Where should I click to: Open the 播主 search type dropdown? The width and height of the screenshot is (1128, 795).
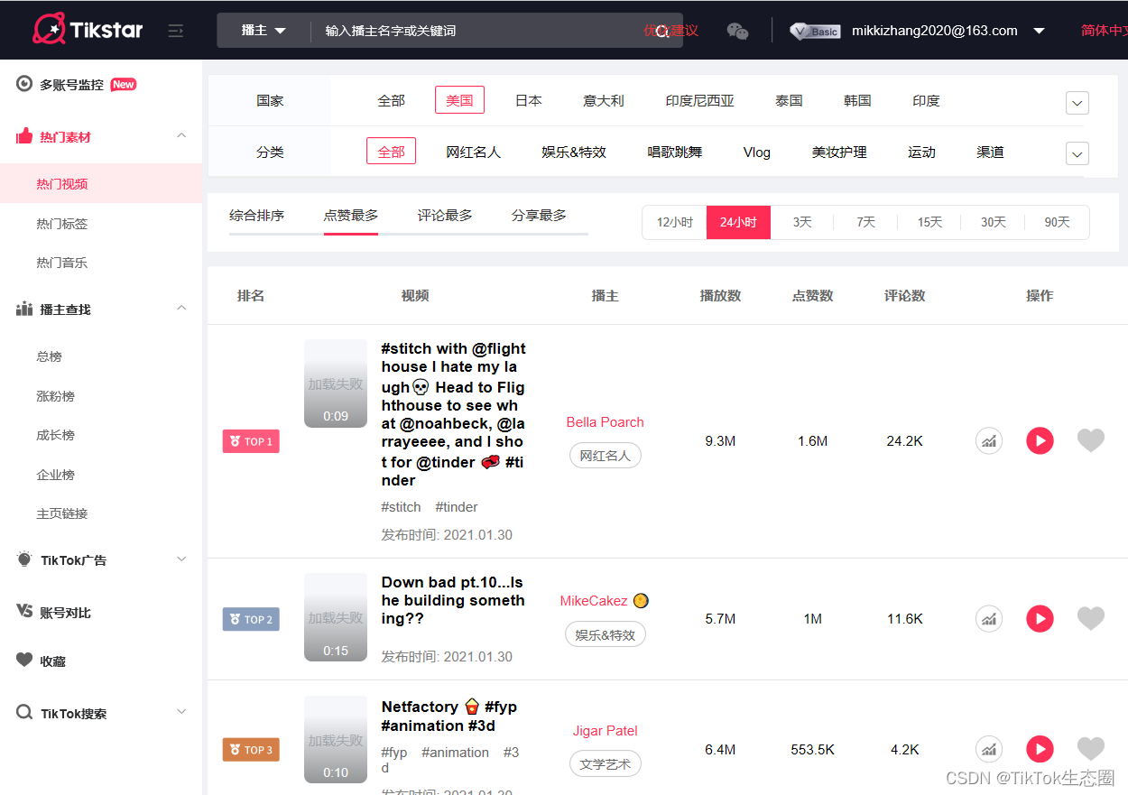tap(264, 31)
